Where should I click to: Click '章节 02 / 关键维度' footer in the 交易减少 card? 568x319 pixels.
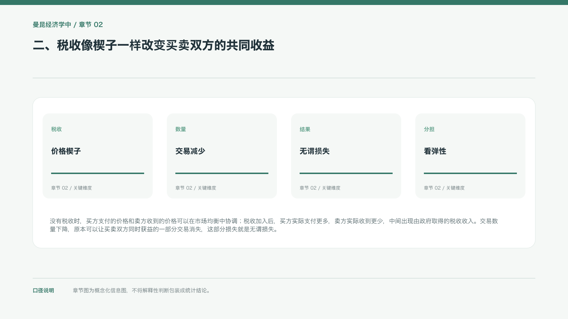(196, 188)
